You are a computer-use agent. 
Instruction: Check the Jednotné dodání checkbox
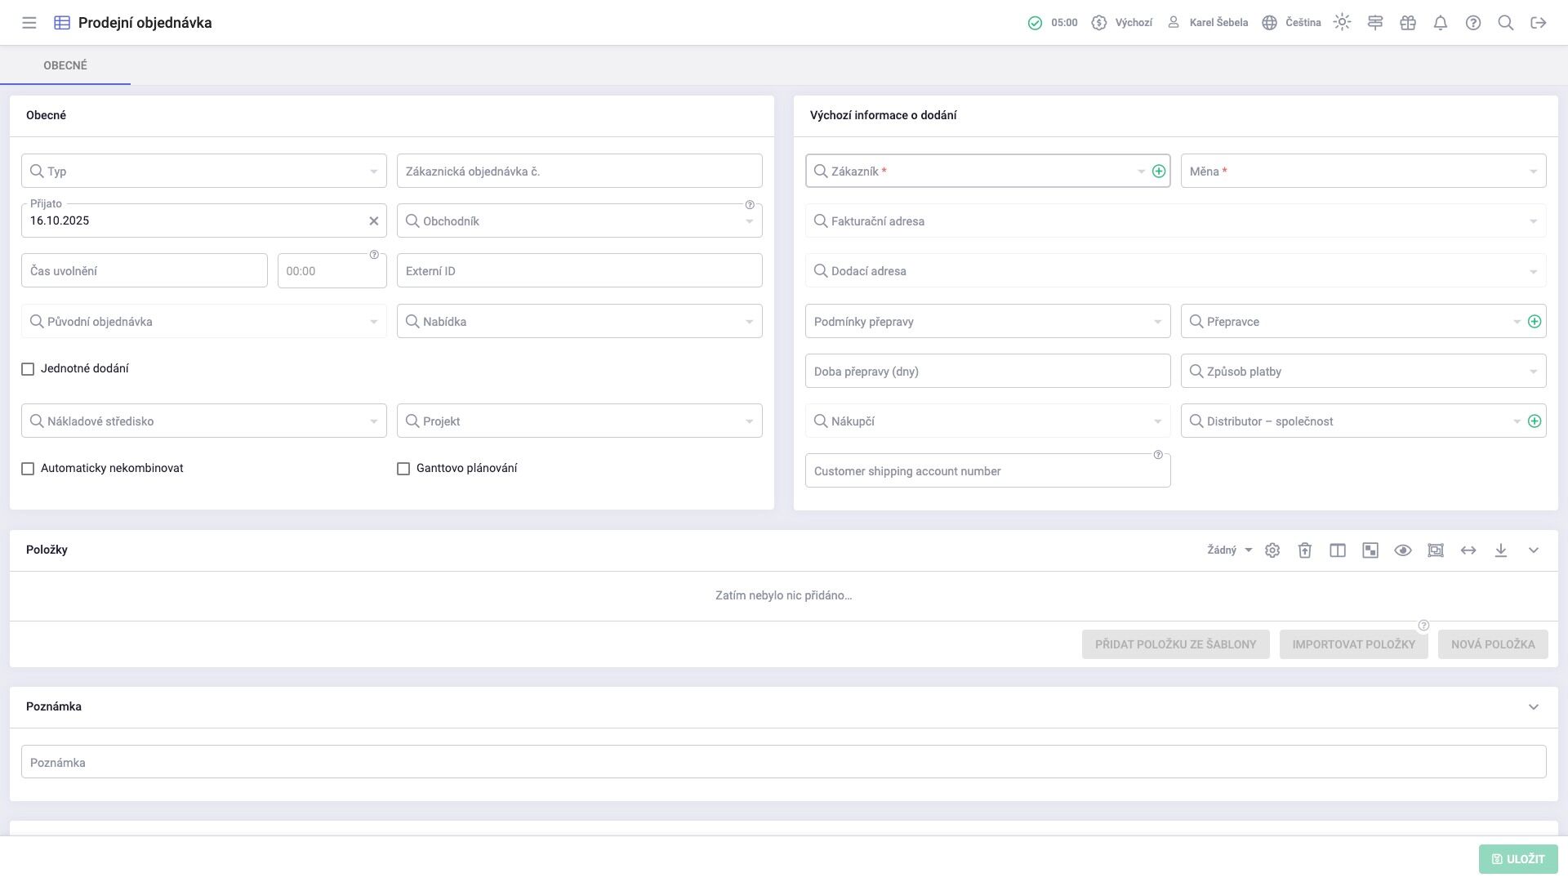click(28, 369)
